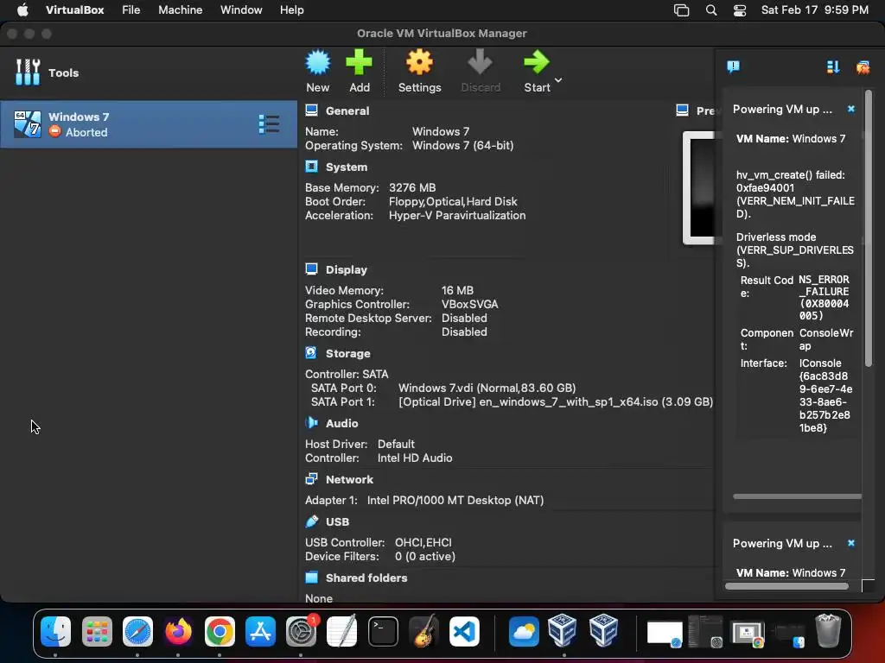Open Visual Studio Code from the dock

(464, 631)
